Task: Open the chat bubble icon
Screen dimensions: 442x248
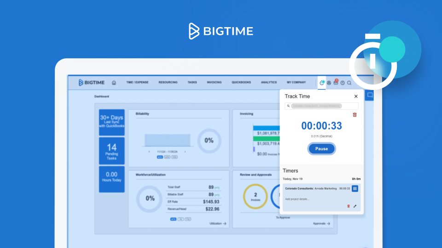Action: pyautogui.click(x=370, y=96)
